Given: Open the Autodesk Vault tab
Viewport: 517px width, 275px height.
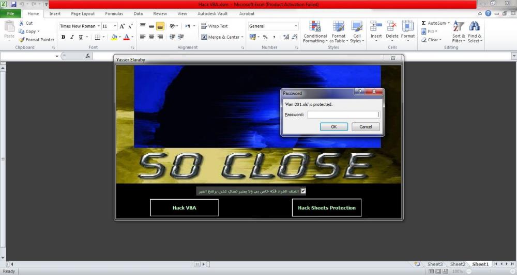Looking at the screenshot, I should tap(212, 13).
